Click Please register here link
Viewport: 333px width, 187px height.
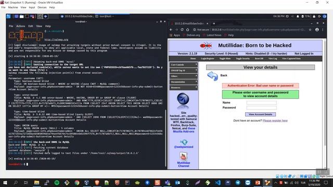[275, 121]
